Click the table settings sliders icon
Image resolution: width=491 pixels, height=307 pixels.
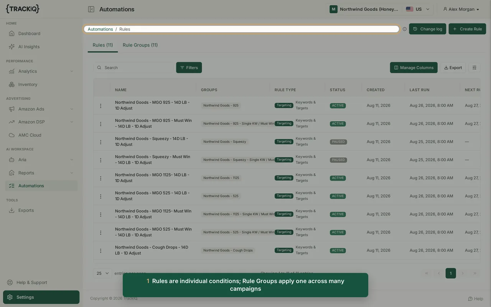pos(474,68)
